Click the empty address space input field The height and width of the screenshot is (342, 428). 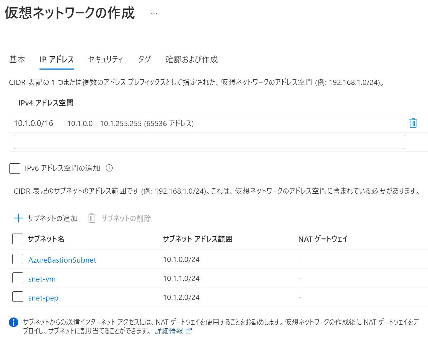pyautogui.click(x=209, y=141)
